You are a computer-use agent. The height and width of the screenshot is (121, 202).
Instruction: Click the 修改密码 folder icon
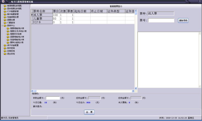coord(5,48)
